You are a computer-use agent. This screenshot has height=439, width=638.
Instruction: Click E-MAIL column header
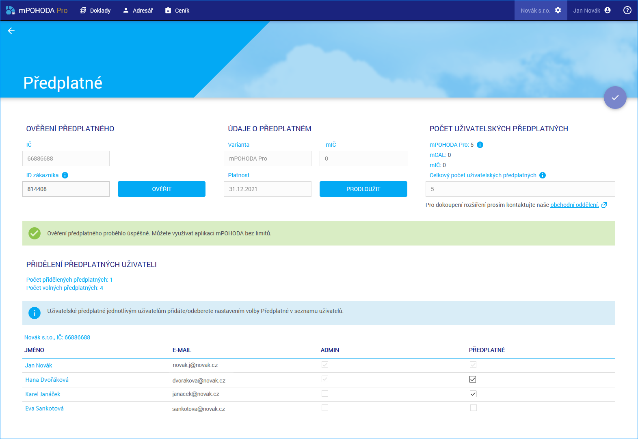coord(182,350)
